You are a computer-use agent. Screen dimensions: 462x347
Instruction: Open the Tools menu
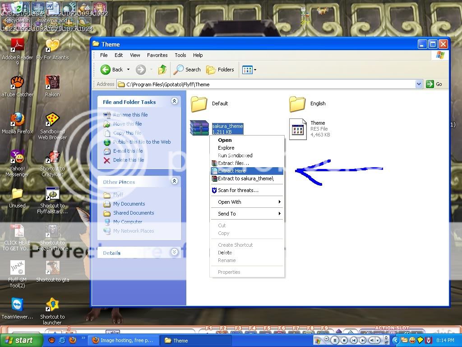[x=180, y=55]
